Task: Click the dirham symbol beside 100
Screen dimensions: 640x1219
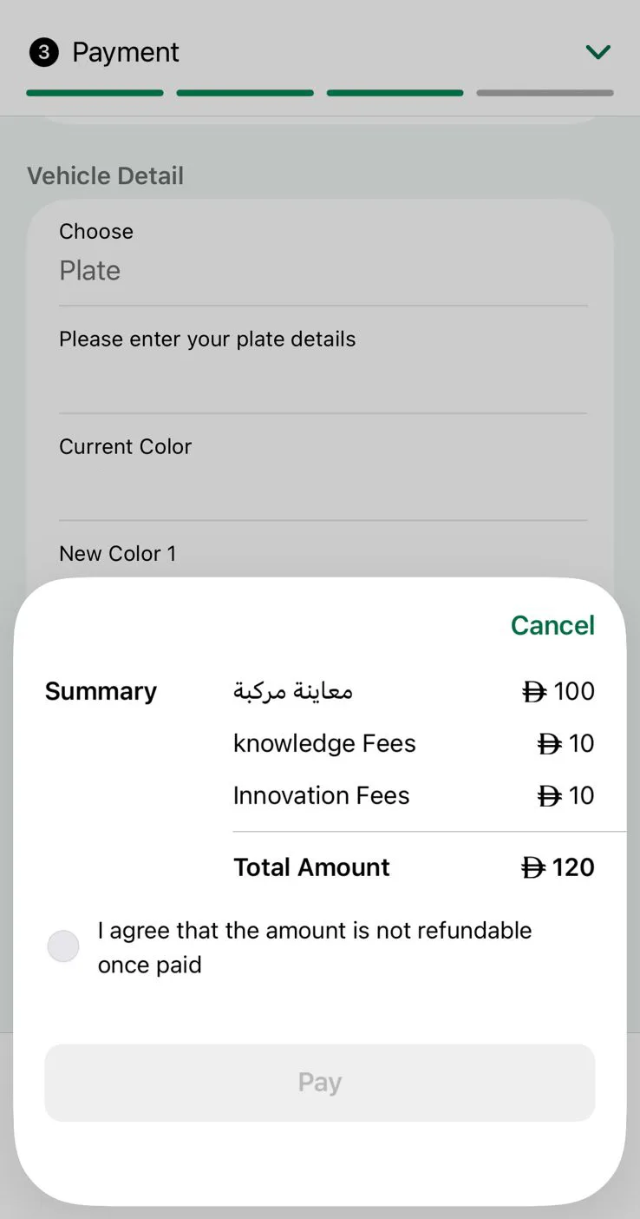Action: [534, 692]
